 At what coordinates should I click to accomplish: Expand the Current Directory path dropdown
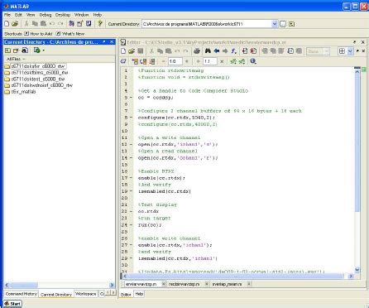[275, 24]
